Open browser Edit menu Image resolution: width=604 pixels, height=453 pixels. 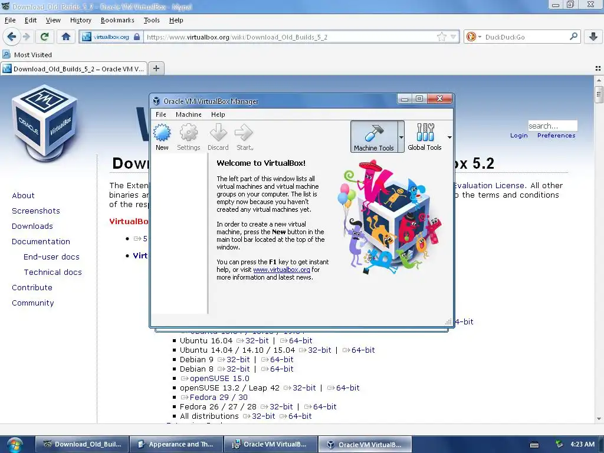point(31,20)
